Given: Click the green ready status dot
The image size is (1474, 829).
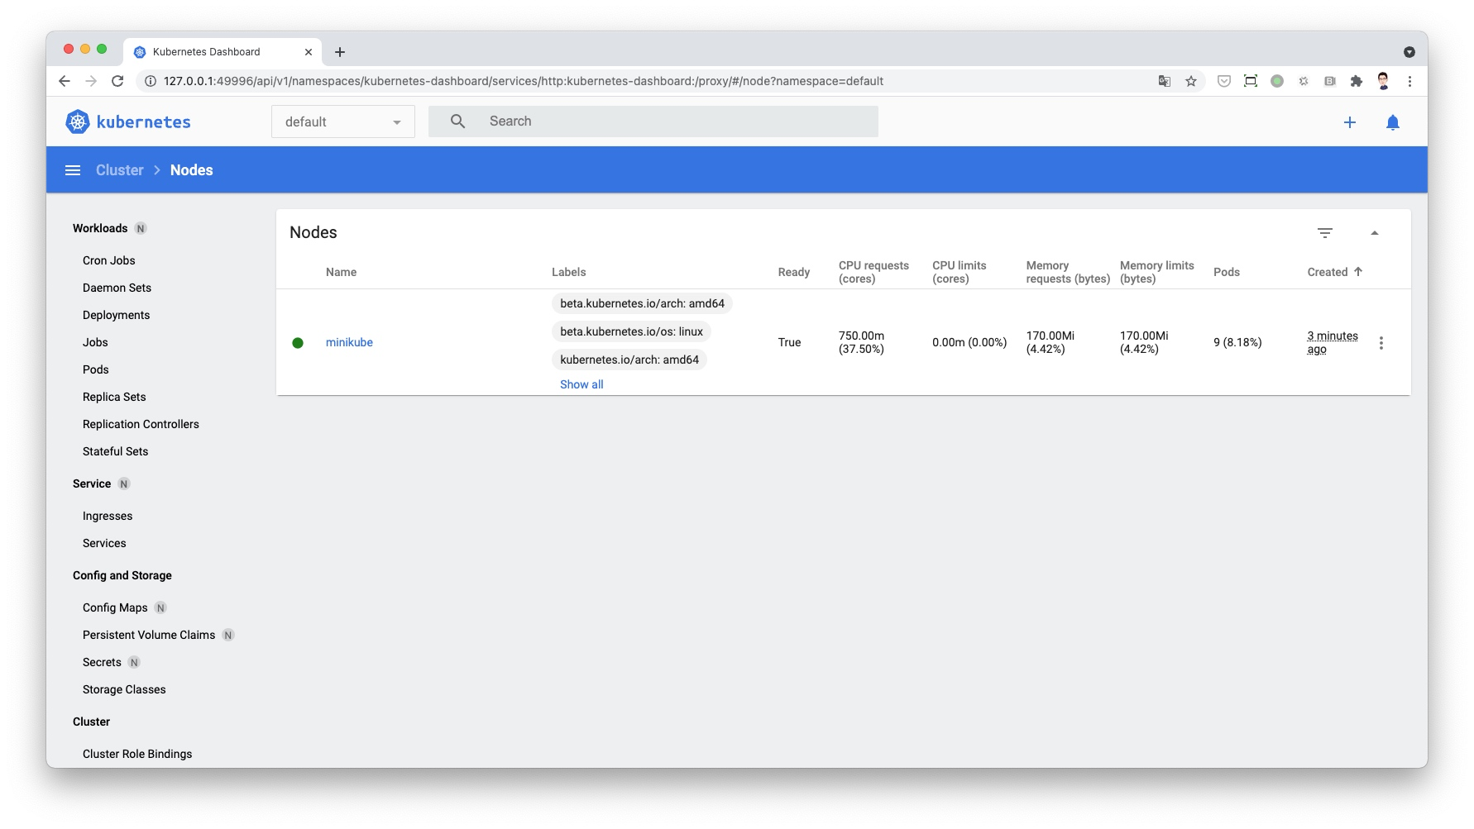Looking at the screenshot, I should [x=298, y=343].
